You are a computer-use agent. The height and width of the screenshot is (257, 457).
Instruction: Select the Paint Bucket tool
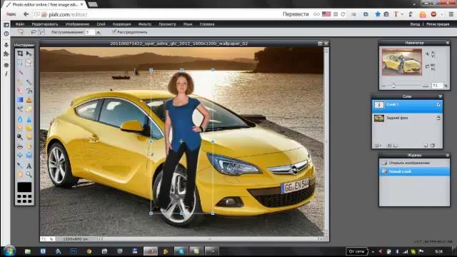pyautogui.click(x=29, y=91)
